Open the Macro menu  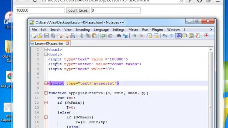coord(133,30)
